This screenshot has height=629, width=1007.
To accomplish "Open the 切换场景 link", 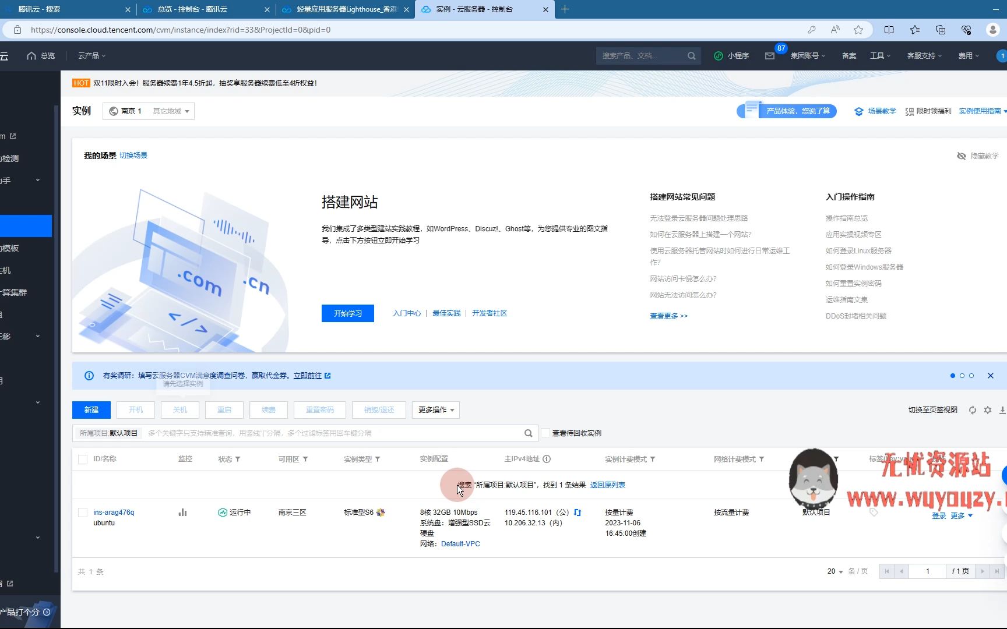I will [133, 156].
